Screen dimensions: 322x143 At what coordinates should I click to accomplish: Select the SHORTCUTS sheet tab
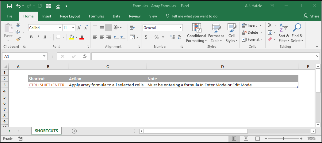[x=46, y=131]
